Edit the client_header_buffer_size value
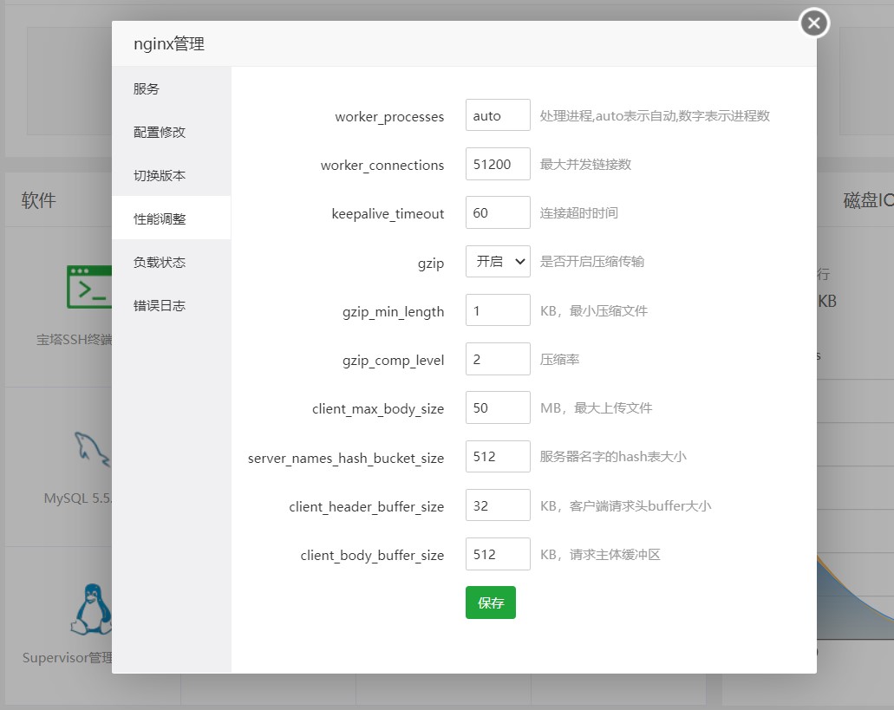Viewport: 894px width, 710px height. (x=497, y=505)
